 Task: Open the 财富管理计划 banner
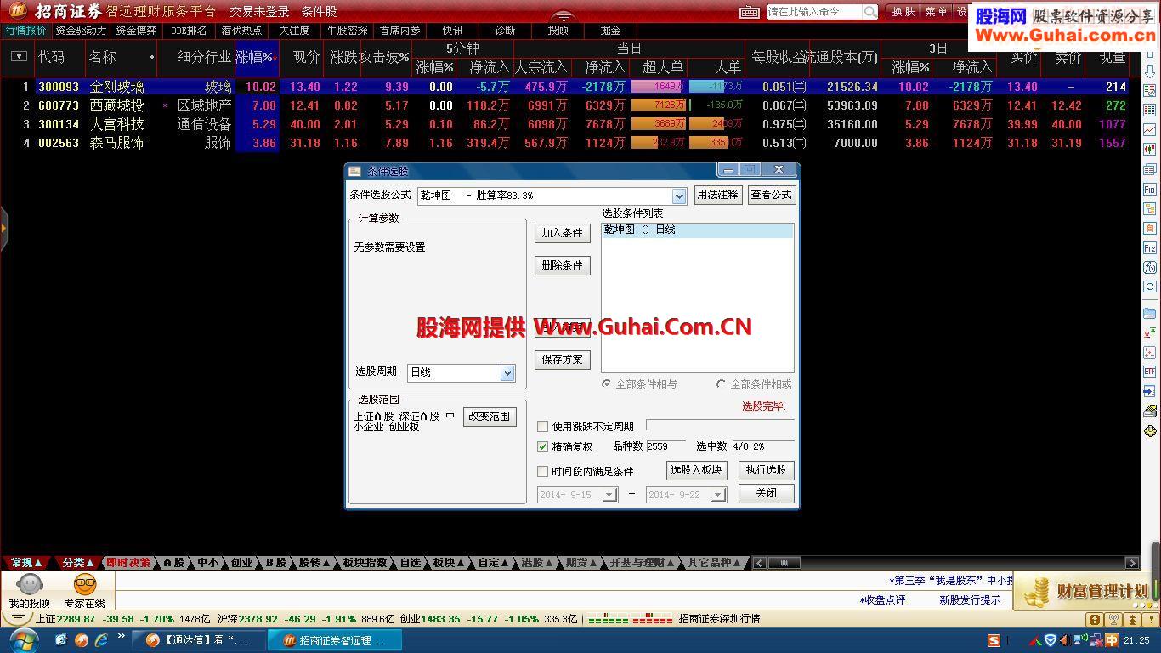pos(1085,592)
